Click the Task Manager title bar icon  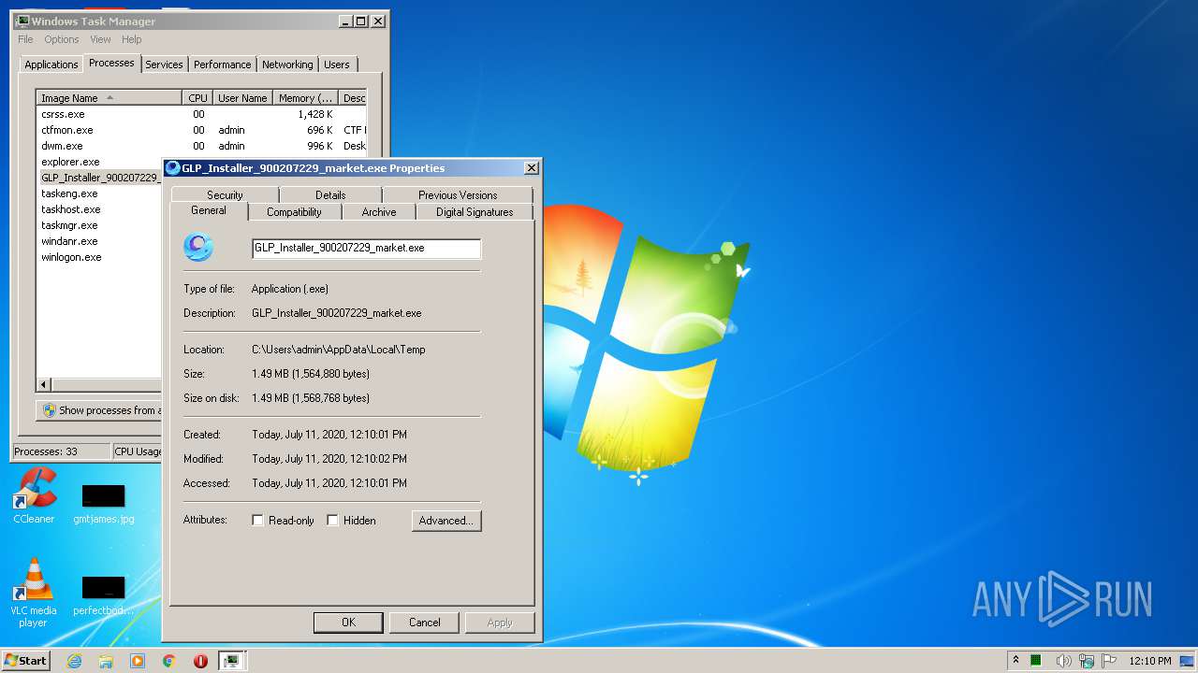click(x=22, y=21)
